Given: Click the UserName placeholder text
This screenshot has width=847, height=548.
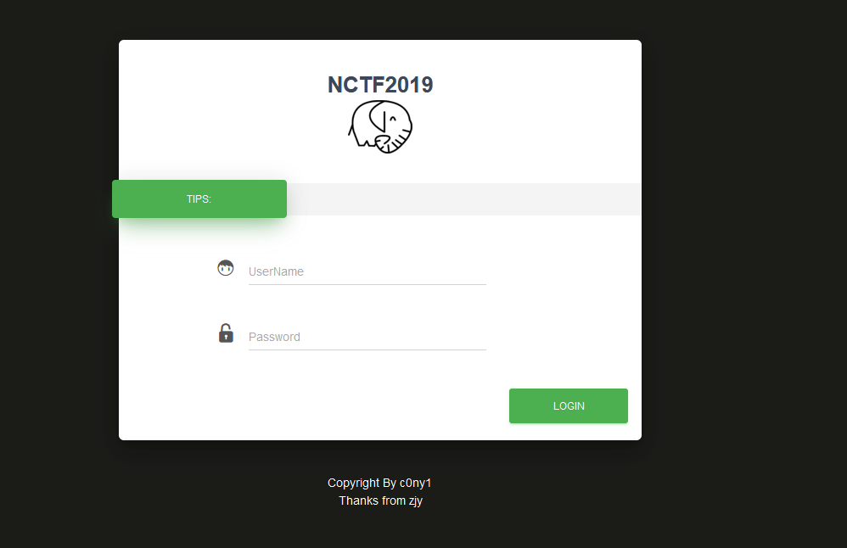Looking at the screenshot, I should 276,271.
